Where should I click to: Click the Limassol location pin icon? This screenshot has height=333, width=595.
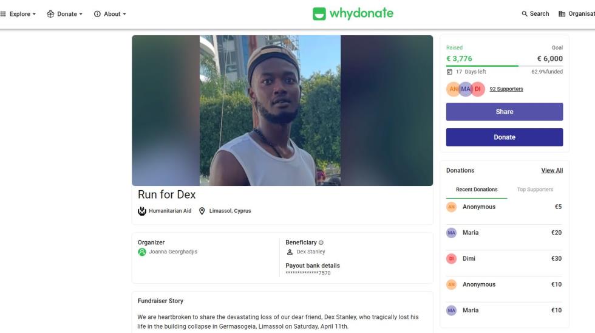coord(202,211)
